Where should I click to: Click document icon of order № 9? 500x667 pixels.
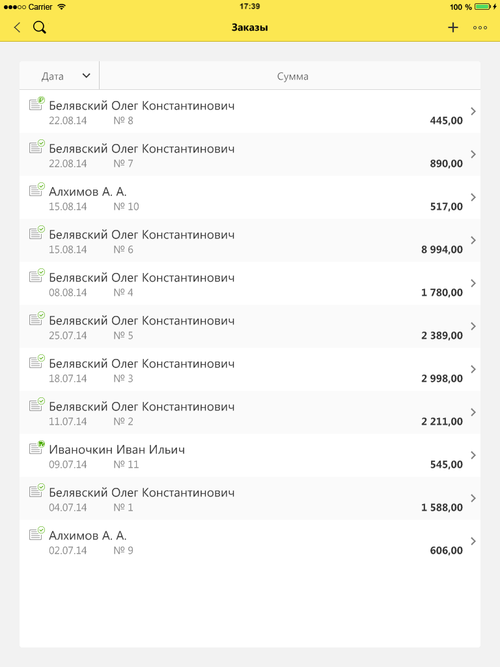[x=36, y=534]
